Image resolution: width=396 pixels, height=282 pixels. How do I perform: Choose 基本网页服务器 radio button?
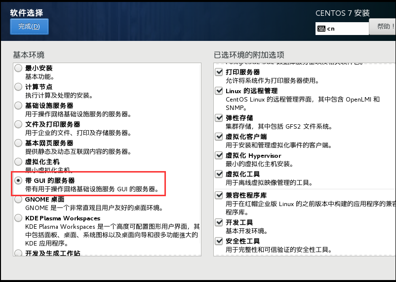18,143
